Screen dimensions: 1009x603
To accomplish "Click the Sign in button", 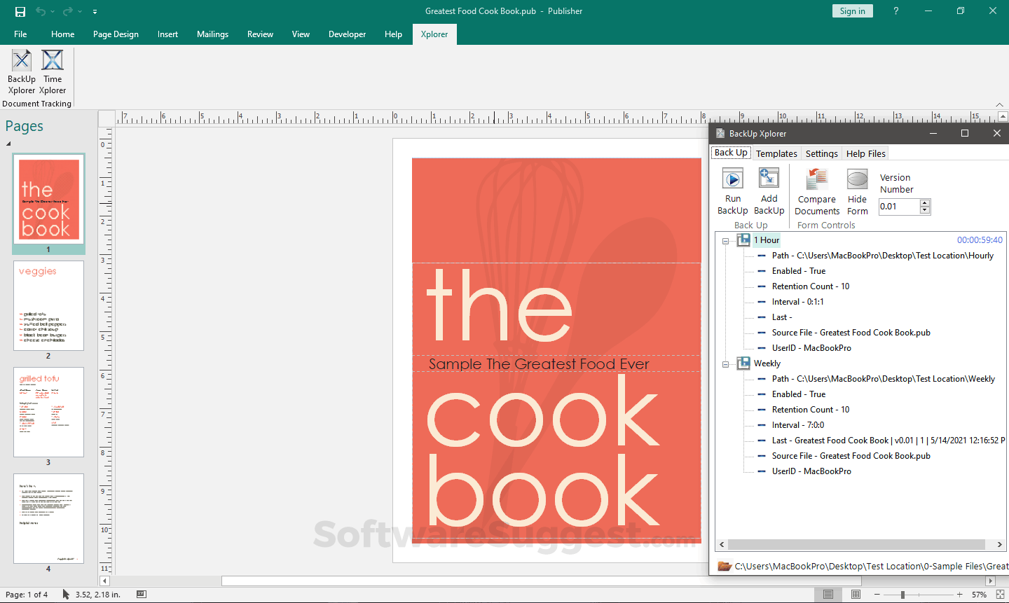I will (x=852, y=11).
